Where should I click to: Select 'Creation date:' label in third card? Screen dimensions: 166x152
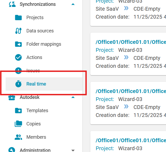pos(112,115)
